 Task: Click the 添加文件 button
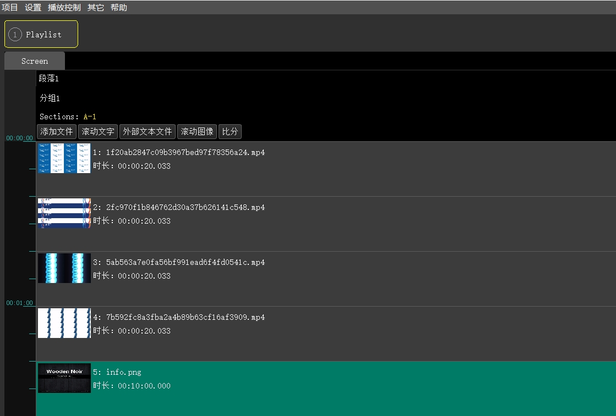(x=57, y=132)
